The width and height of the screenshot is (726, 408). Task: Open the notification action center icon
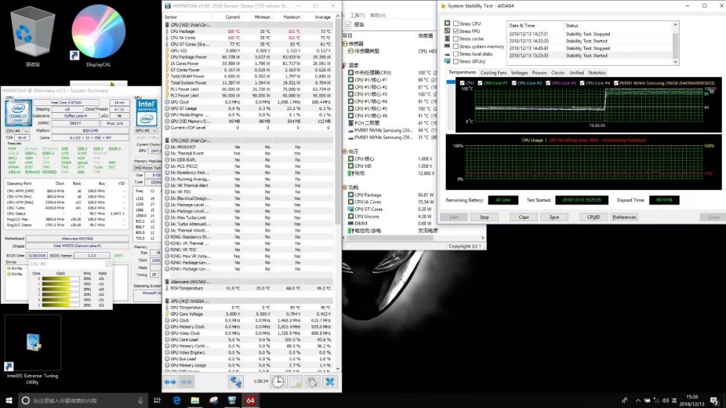pyautogui.click(x=715, y=400)
